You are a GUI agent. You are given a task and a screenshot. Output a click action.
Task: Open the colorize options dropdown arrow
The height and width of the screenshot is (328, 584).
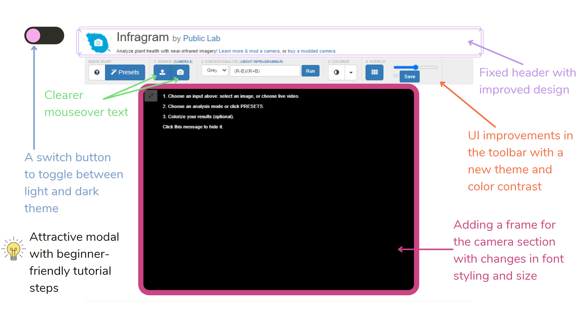[x=351, y=72]
